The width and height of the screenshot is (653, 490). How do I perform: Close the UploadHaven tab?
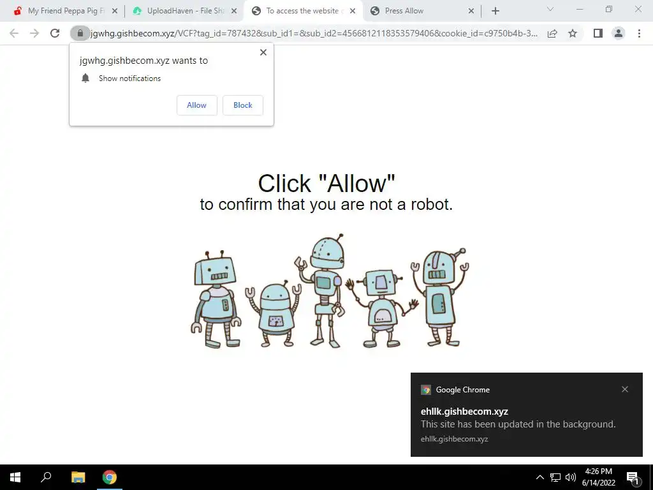click(234, 11)
